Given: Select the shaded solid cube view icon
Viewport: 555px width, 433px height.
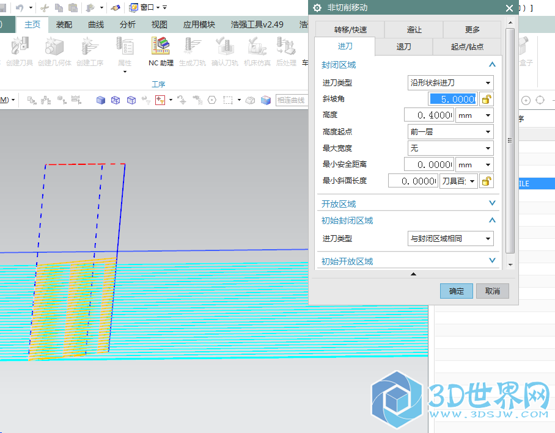Looking at the screenshot, I should pos(100,100).
